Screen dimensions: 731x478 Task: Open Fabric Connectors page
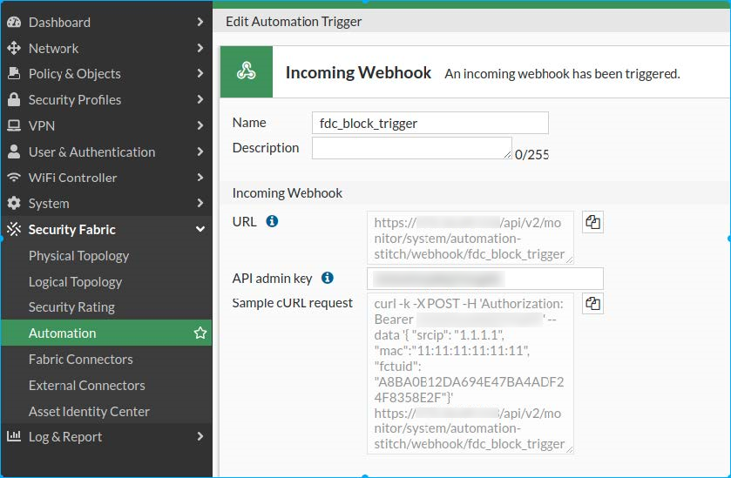[x=80, y=360]
